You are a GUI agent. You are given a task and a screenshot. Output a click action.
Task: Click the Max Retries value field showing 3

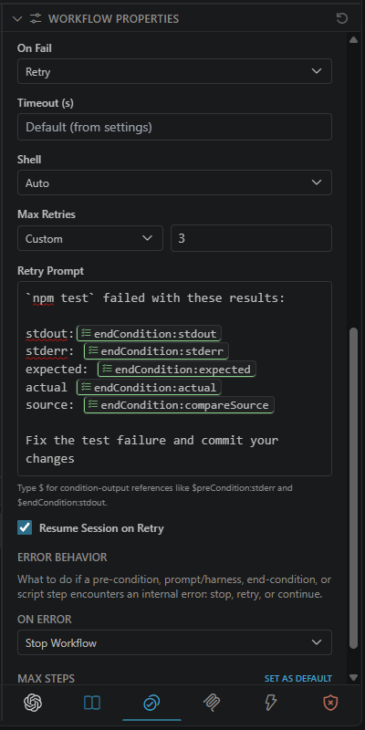click(x=252, y=238)
